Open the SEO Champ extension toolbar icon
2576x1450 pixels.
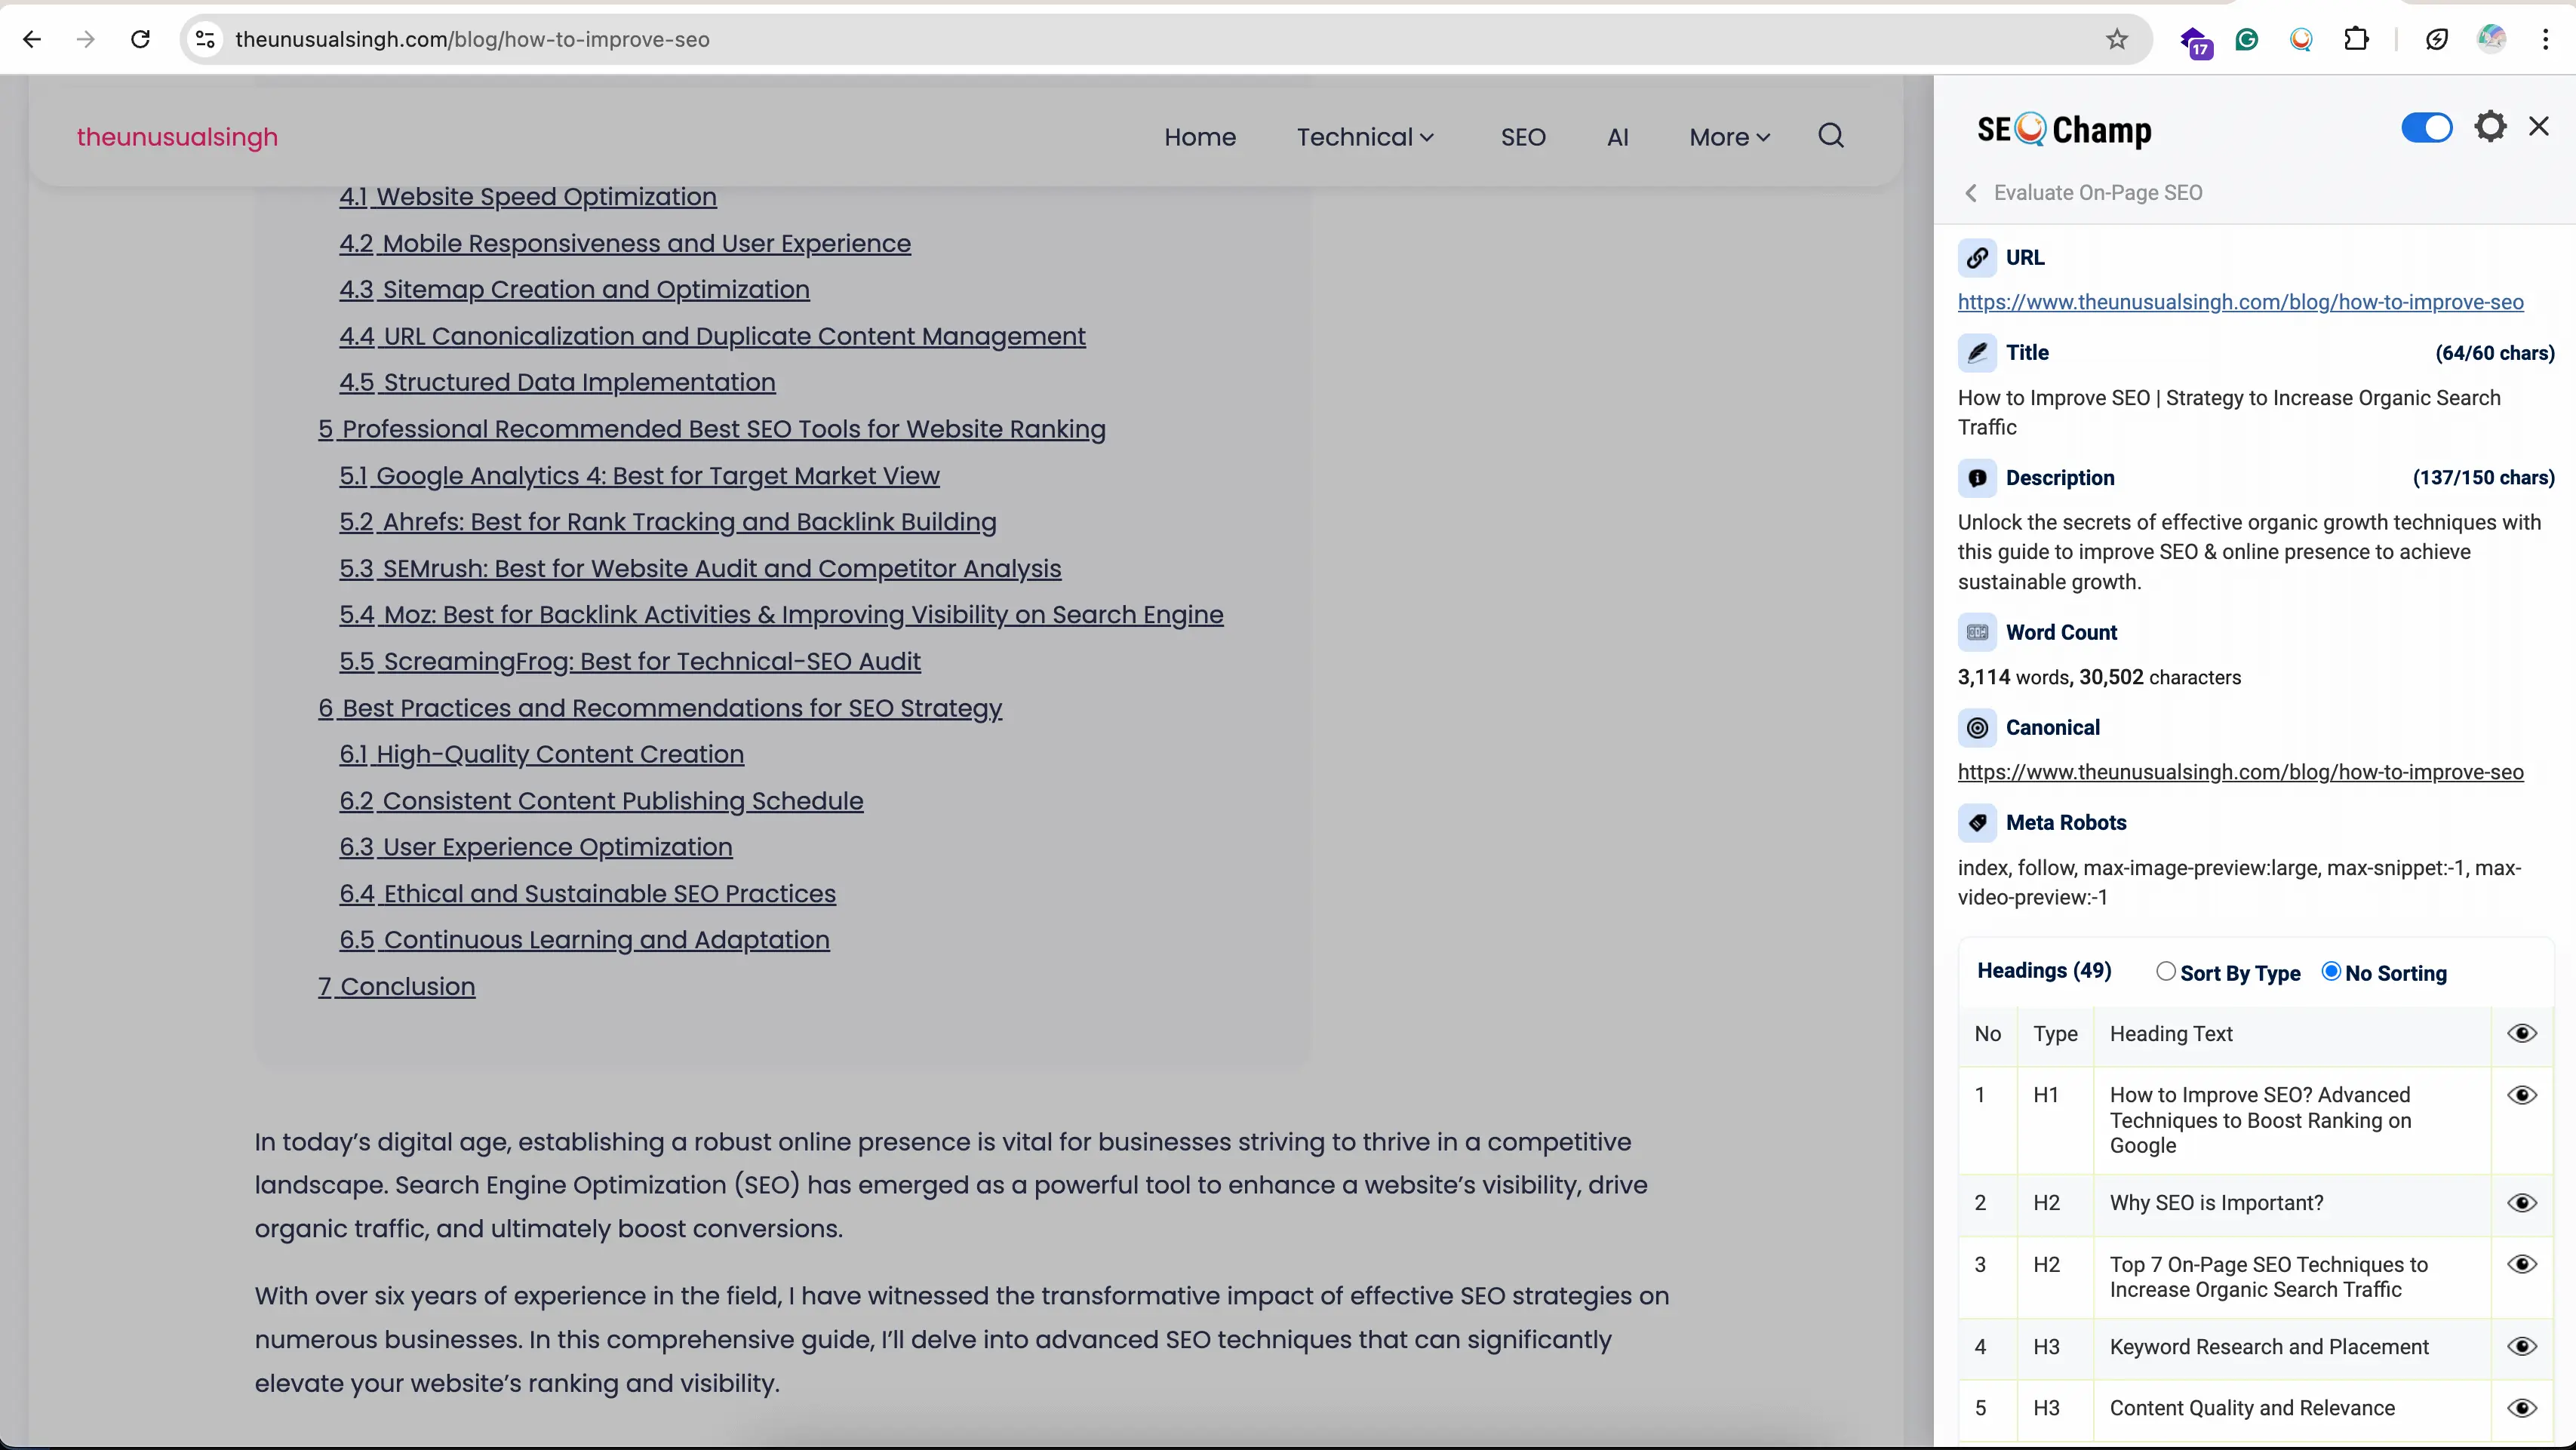pos(2301,39)
